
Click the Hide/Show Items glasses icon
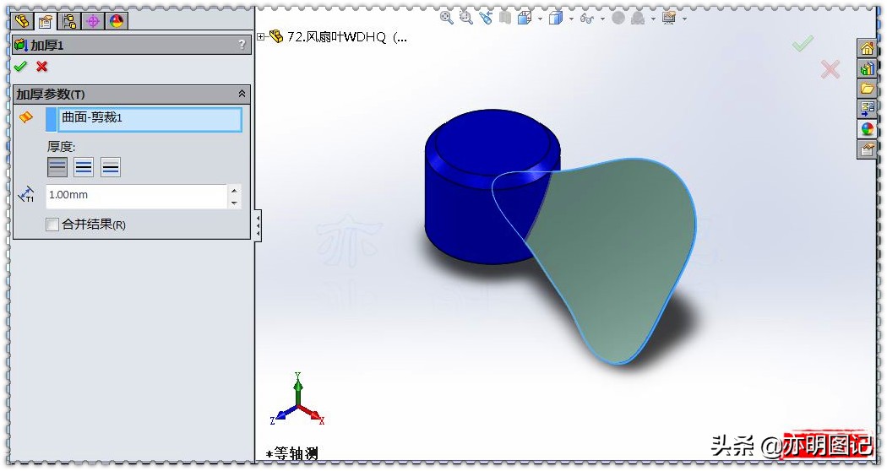coord(587,19)
